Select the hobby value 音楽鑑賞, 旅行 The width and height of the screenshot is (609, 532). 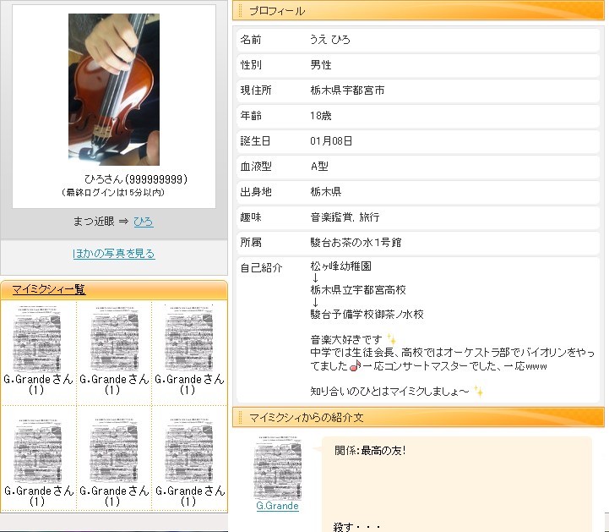tap(345, 217)
